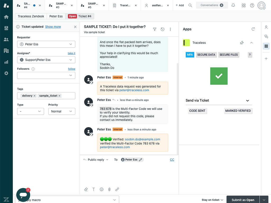The width and height of the screenshot is (271, 203).
Task: Click the MARKED VERIFIED button
Action: pyautogui.click(x=238, y=111)
